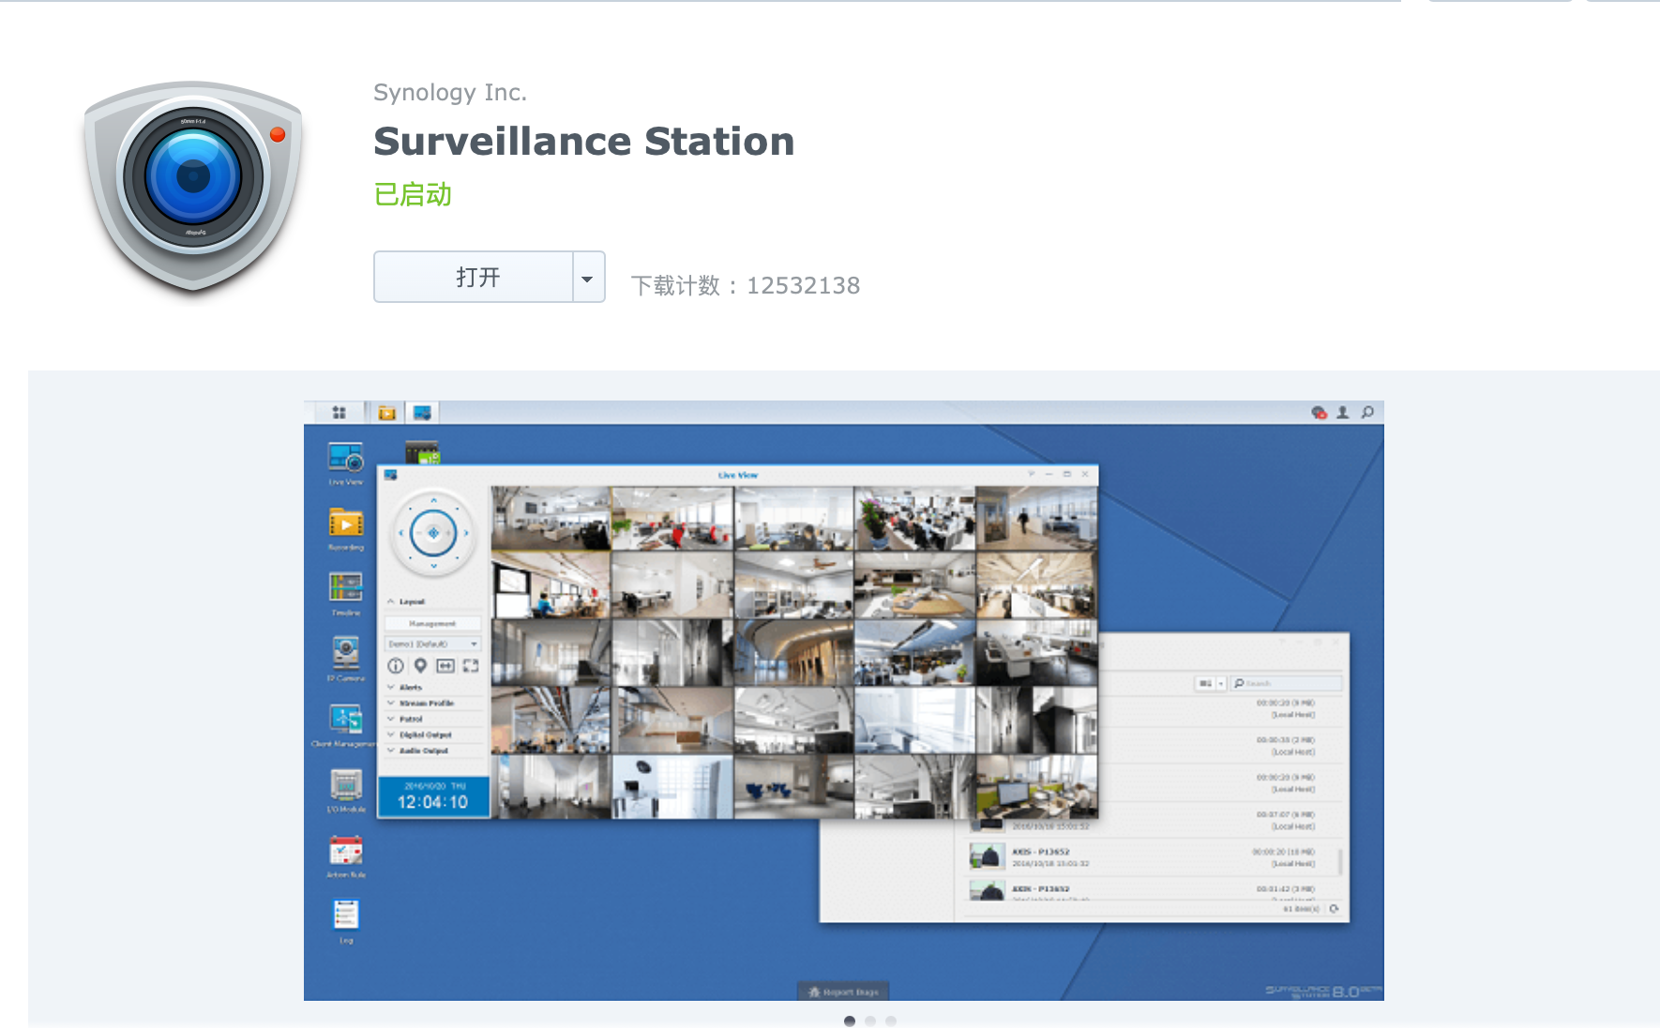Viewport: 1660px width, 1028px height.
Task: Select the dark active screenshot pagination dot
Action: click(850, 1020)
